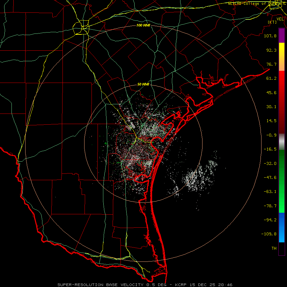Screen dimensions: 287x287
Task: Click the VEL legend title
Action: [280, 19]
